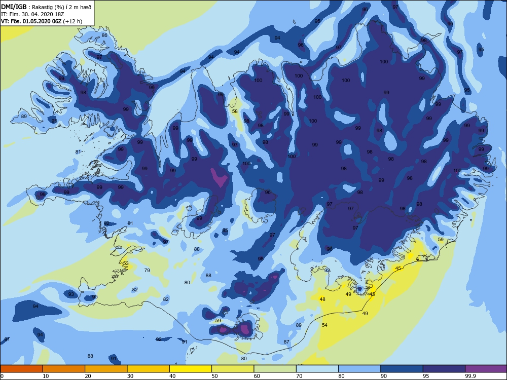Click the legend tick label '30'
507x380 pixels.
point(130,376)
